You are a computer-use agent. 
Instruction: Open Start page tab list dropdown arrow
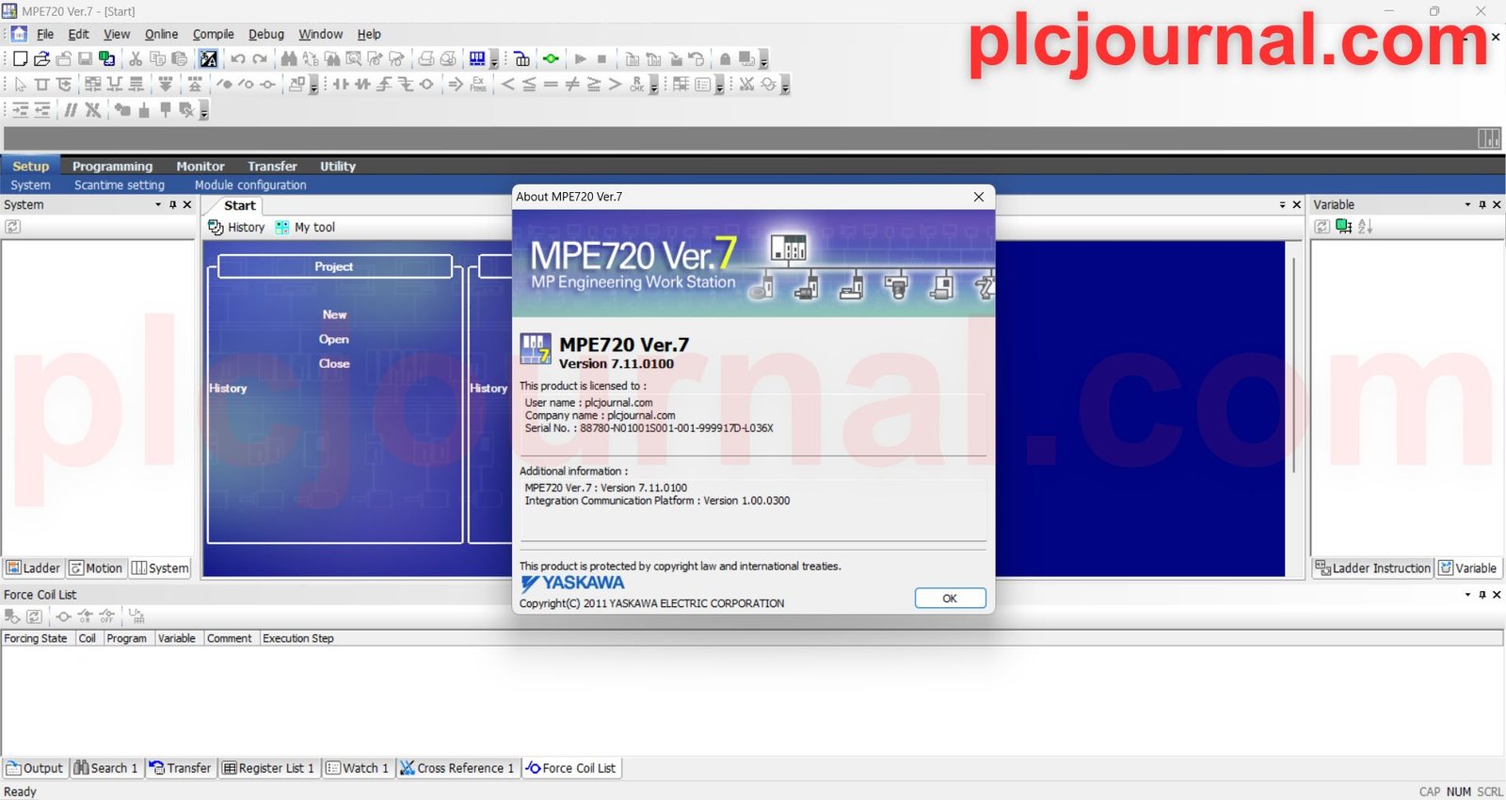point(1282,204)
